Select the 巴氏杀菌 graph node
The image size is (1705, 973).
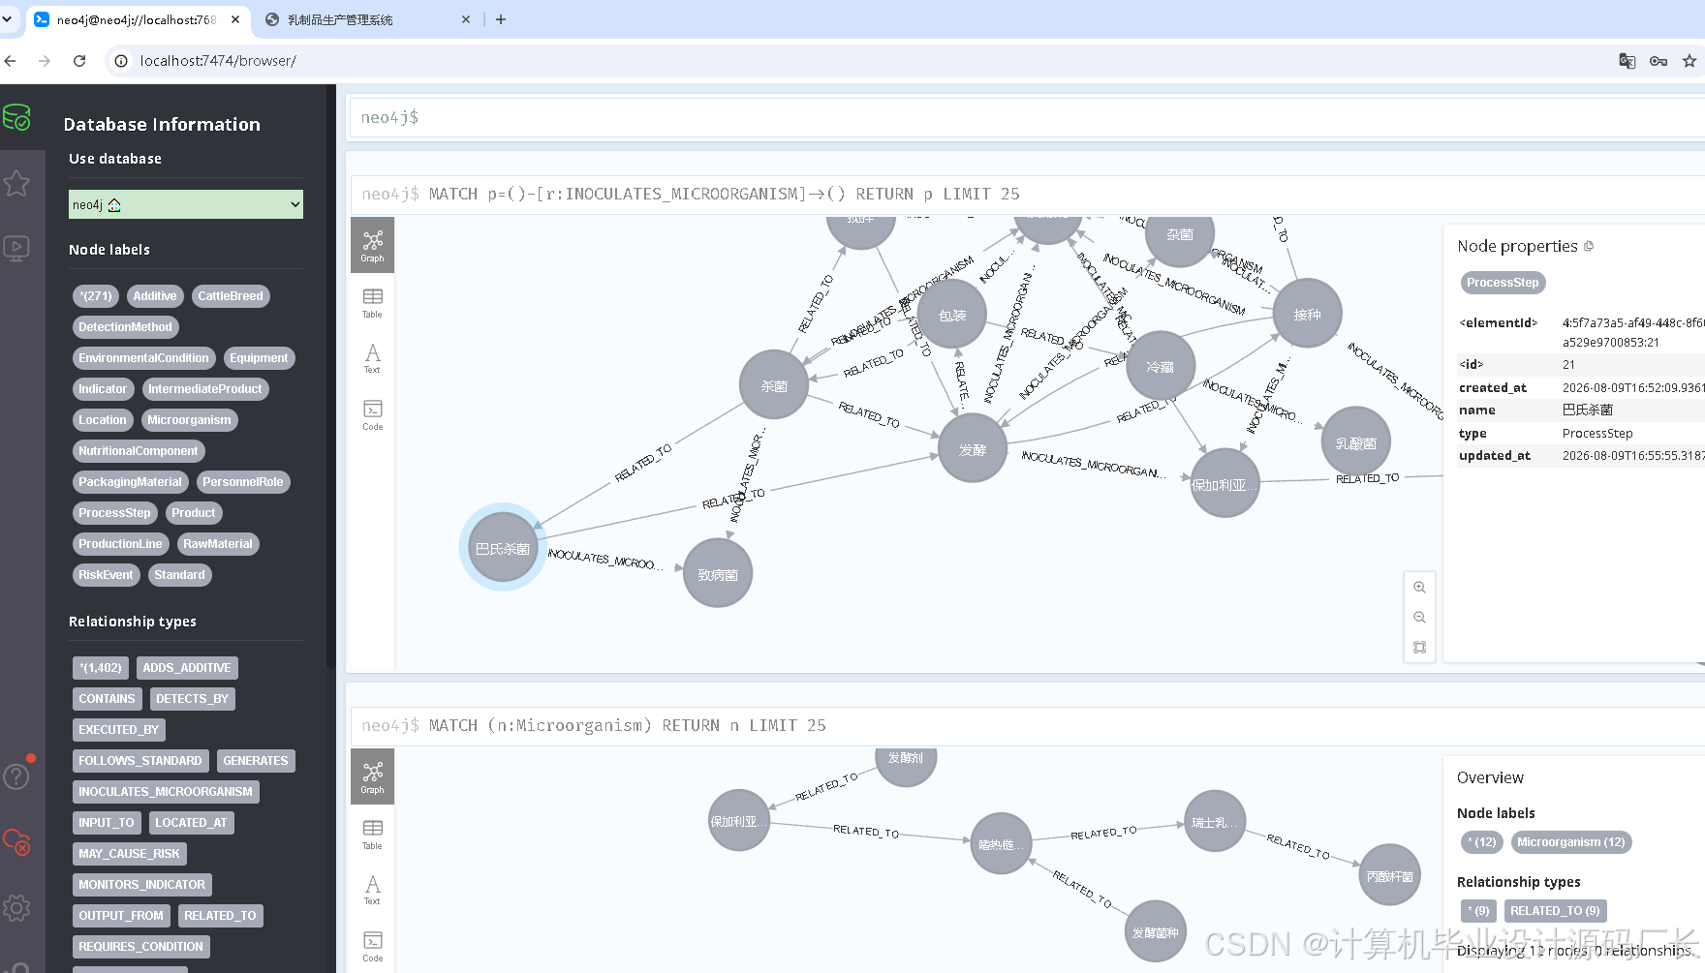click(x=503, y=548)
